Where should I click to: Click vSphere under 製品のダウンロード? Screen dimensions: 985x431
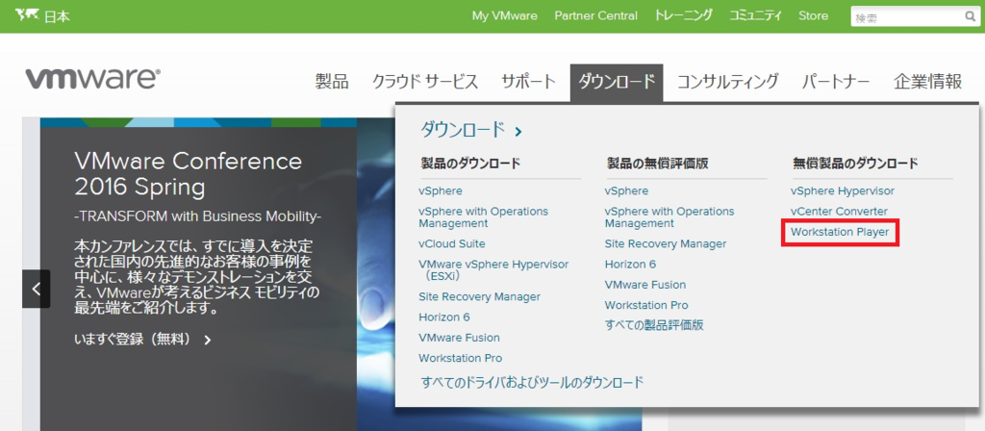[x=441, y=191]
